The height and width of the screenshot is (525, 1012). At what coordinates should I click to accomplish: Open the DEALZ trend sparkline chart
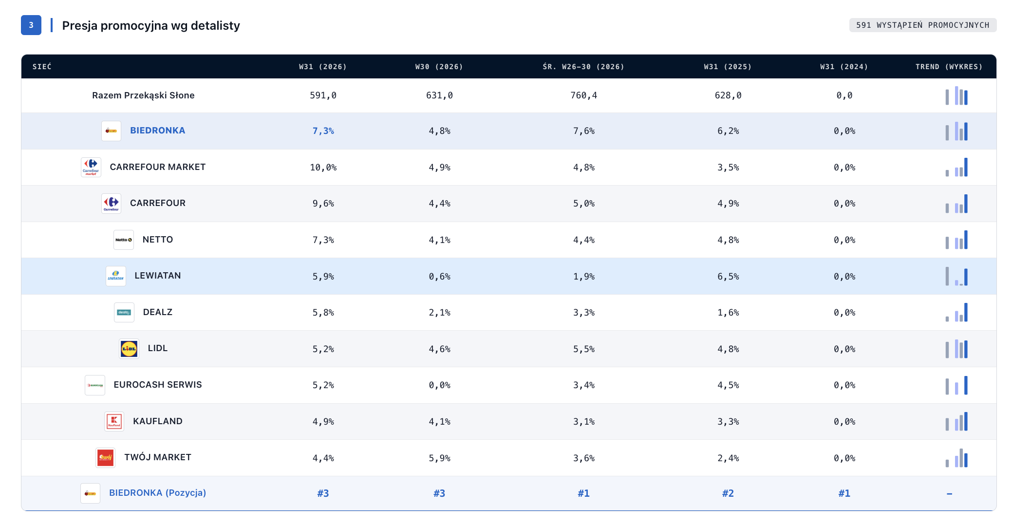click(956, 312)
